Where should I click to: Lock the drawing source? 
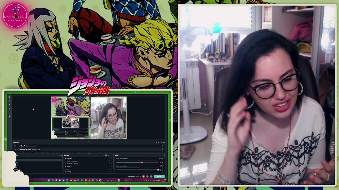tap(109, 166)
